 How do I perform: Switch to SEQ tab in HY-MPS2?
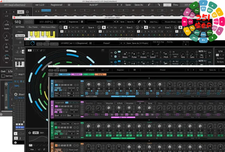pos(18,22)
